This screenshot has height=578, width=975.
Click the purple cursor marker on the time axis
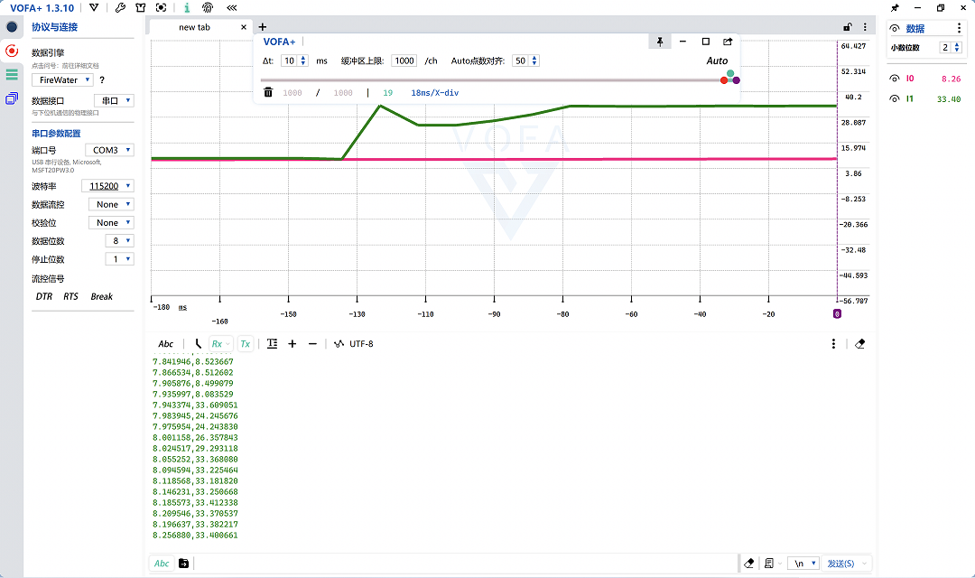click(x=837, y=313)
